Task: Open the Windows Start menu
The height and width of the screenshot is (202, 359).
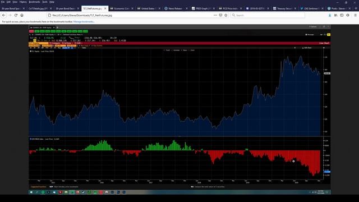Action: tap(31, 192)
